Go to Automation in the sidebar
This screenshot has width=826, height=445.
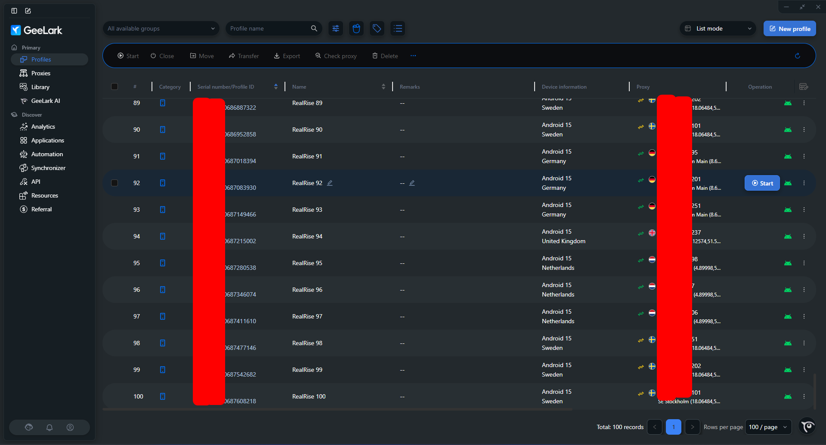pos(47,154)
